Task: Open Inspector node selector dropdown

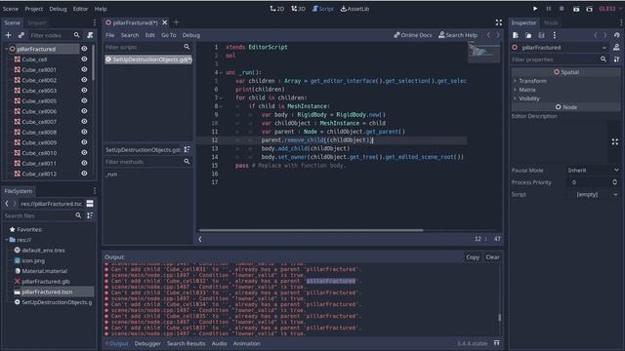Action: (x=604, y=48)
